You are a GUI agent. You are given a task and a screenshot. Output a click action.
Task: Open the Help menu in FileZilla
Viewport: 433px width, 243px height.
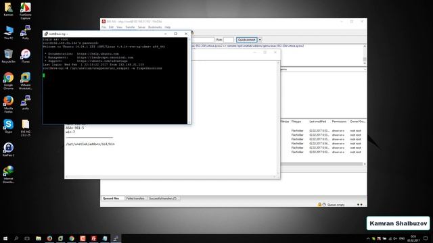point(168,27)
